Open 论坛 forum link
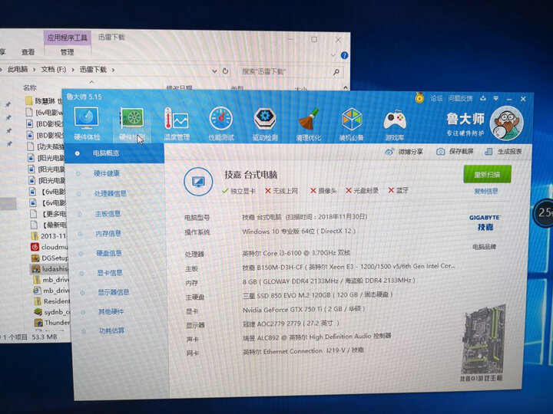This screenshot has height=414, width=553. [x=436, y=98]
